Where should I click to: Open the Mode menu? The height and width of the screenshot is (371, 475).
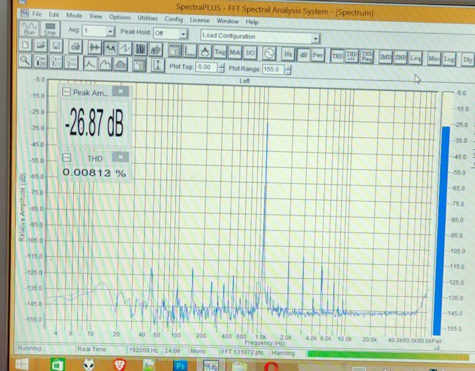coord(74,15)
